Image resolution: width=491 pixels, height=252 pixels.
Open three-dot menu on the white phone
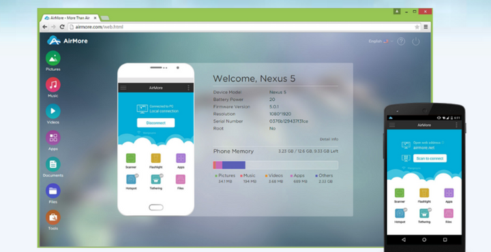pos(188,88)
